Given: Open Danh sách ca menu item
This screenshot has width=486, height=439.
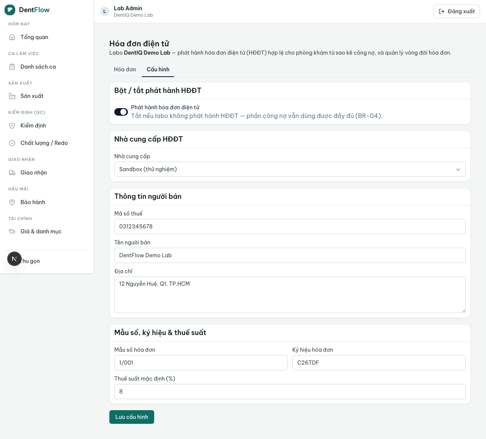Looking at the screenshot, I should point(47,67).
